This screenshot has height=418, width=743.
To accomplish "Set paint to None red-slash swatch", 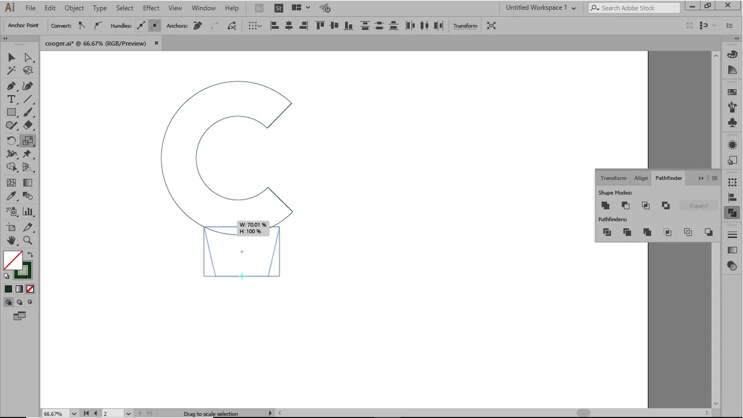I will (x=30, y=289).
